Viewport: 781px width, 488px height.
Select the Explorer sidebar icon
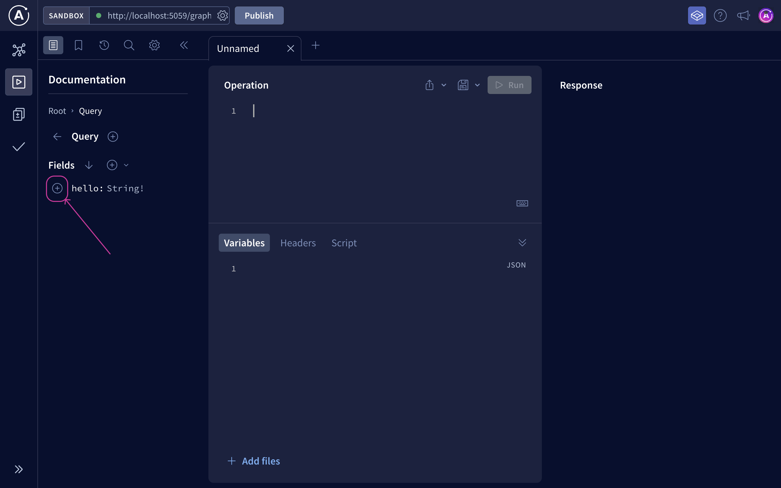point(18,82)
